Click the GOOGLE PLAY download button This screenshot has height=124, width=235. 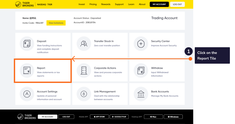[119, 117]
